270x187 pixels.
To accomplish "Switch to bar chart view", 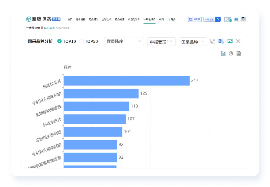I will 223,54.
